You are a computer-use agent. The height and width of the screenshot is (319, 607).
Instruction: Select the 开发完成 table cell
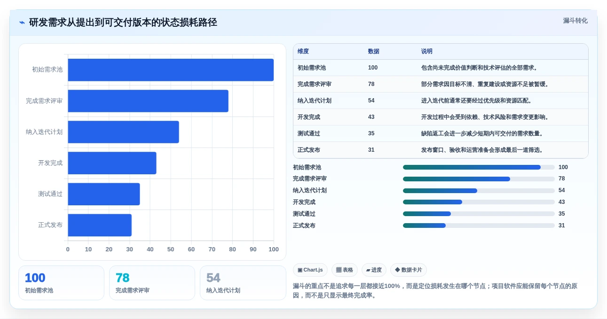point(309,117)
